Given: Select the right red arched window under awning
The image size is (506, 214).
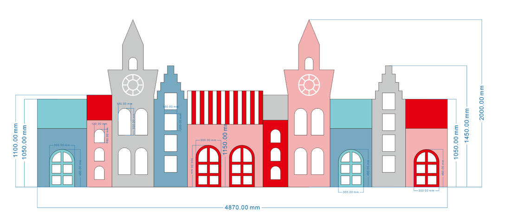Looking at the screenshot, I should tap(243, 166).
